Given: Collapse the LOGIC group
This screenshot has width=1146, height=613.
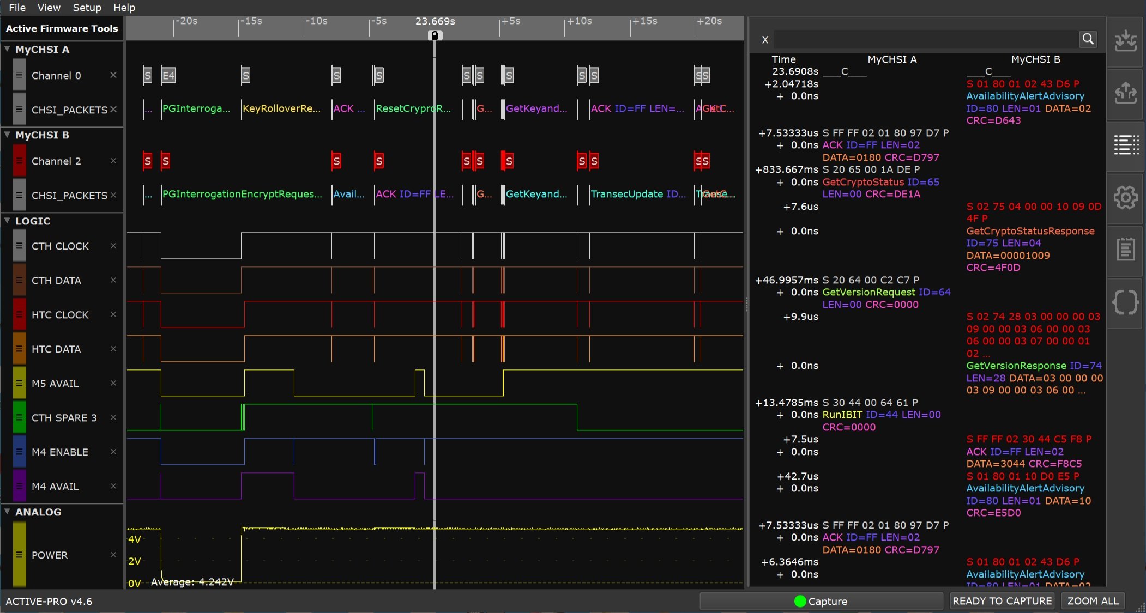Looking at the screenshot, I should click(8, 221).
